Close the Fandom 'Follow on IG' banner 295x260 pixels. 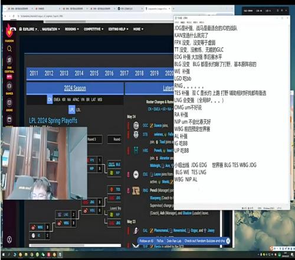228,240
